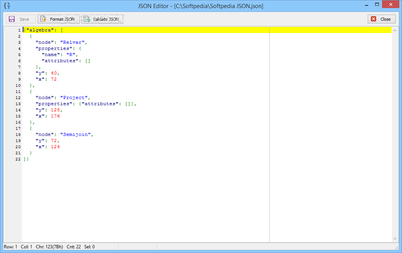Click "Col: 1" in status bar
The width and height of the screenshot is (402, 253).
pos(27,247)
